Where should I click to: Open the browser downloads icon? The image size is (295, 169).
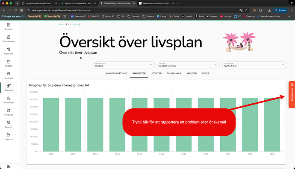pos(269,10)
